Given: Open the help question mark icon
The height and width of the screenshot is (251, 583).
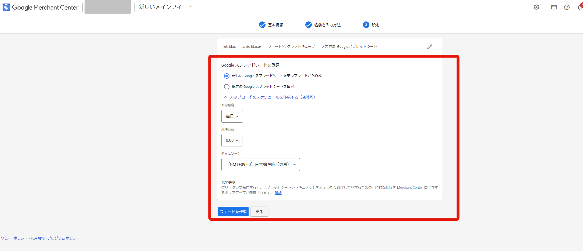Looking at the screenshot, I should point(567,7).
